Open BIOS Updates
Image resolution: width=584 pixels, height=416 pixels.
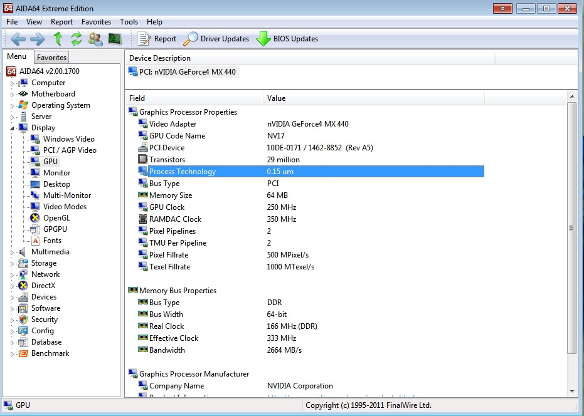click(x=287, y=39)
